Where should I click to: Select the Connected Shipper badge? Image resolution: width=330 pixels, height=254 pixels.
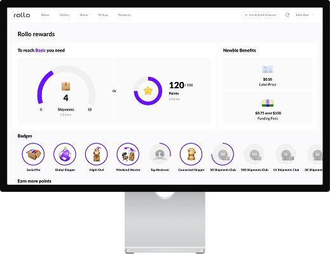pos(191,154)
